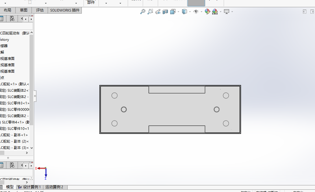Select LC舵轮 - 副本 (3) component
Viewport: 315px width, 192px height.
pos(14,148)
